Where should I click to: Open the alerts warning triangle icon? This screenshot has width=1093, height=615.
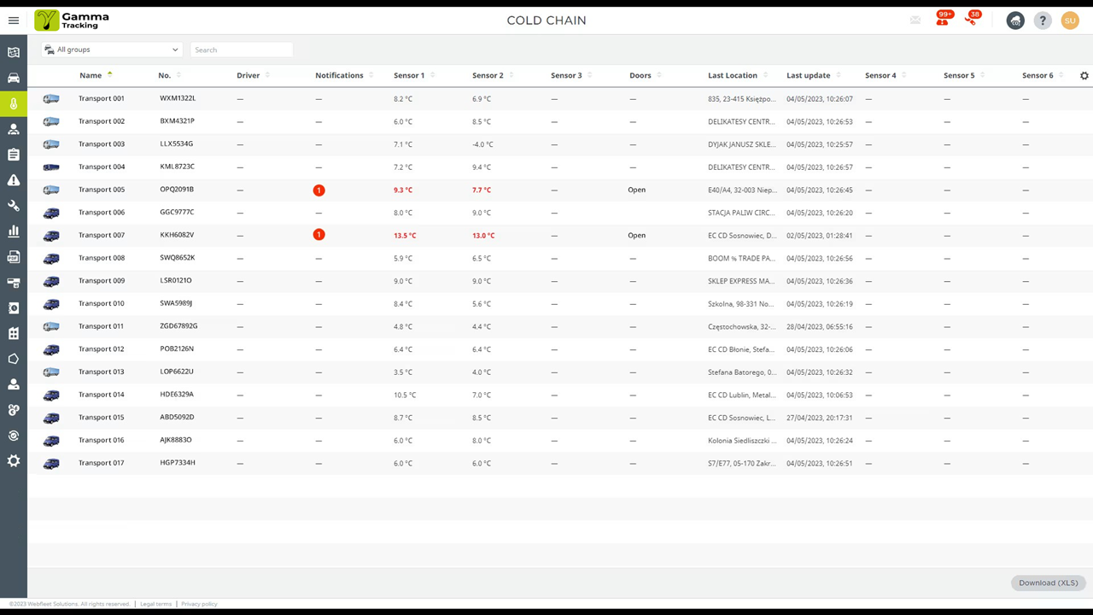14,180
